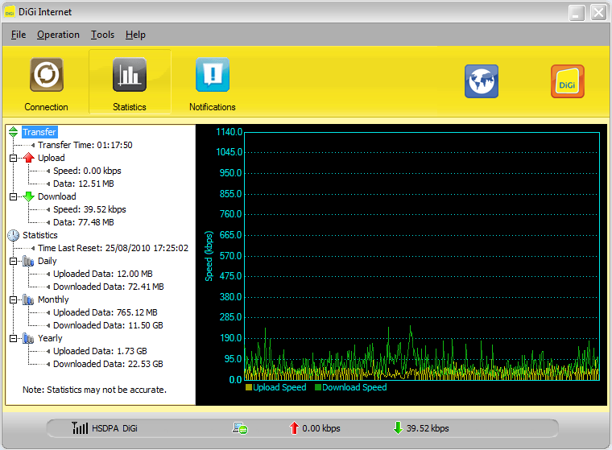Image resolution: width=612 pixels, height=450 pixels.
Task: Collapse the Yearly statistics node
Action: tap(13, 339)
